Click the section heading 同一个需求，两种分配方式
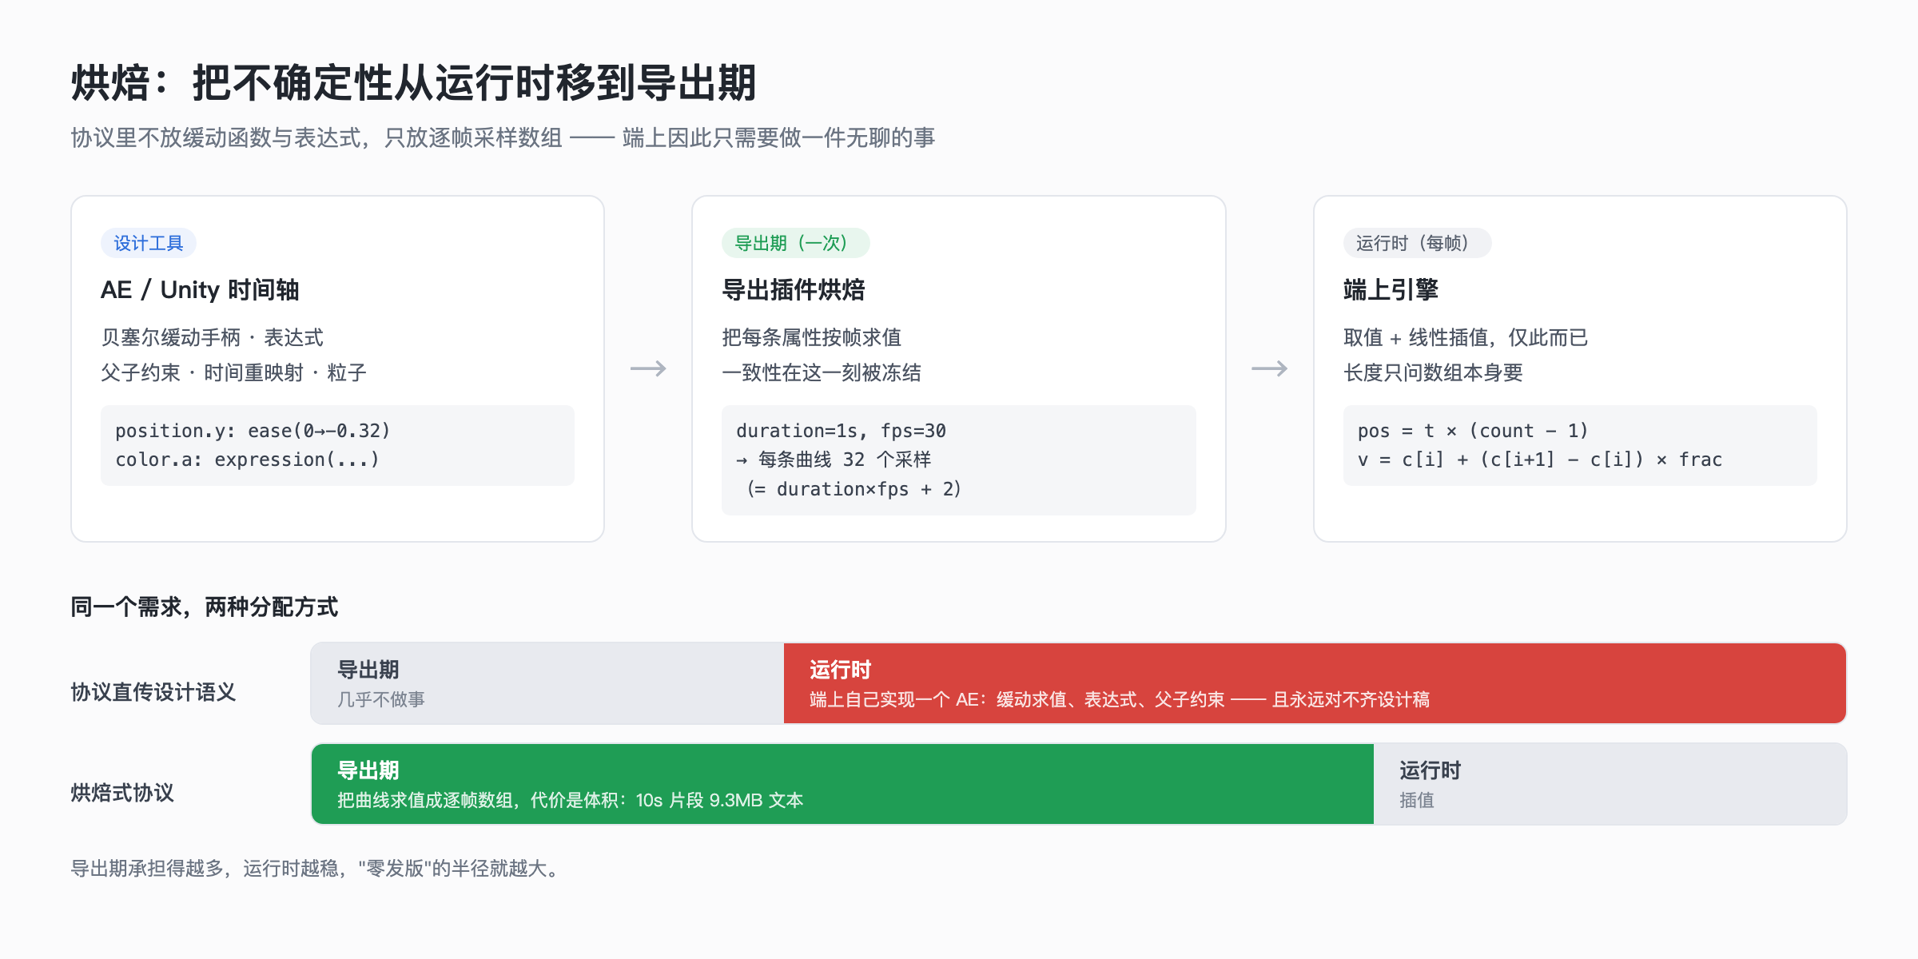 click(x=205, y=607)
